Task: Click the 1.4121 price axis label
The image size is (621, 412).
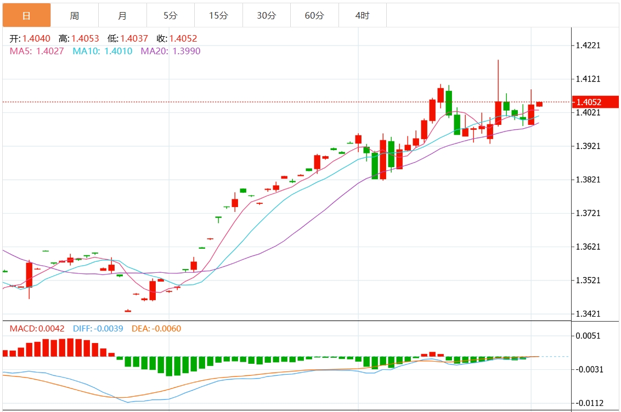Action: click(x=588, y=79)
